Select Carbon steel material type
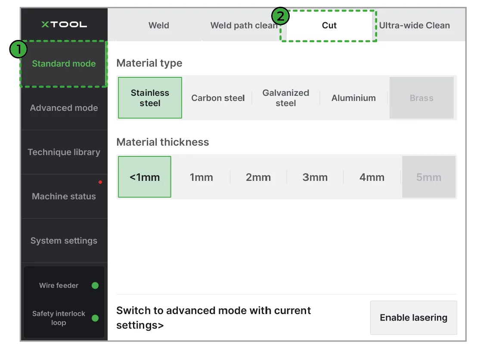 [x=218, y=98]
